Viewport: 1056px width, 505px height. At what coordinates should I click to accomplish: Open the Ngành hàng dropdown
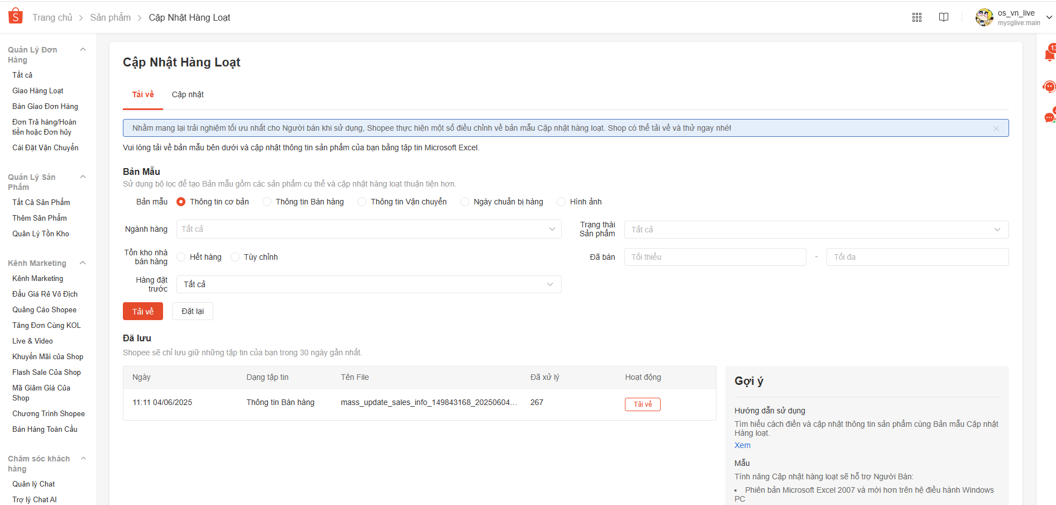(x=369, y=229)
